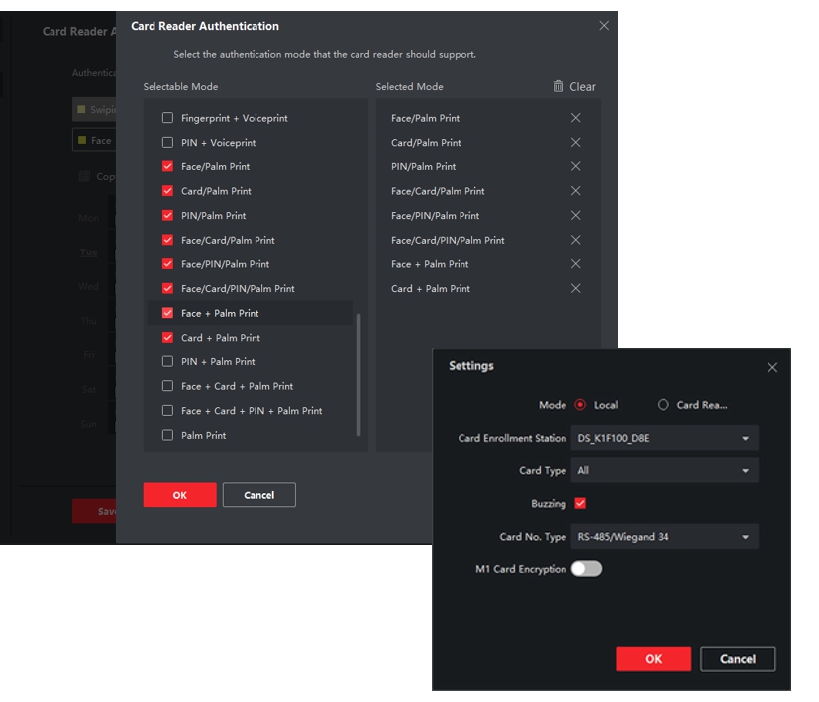
Task: Remove Face/Palm Print from Selected Mode list
Action: pos(575,118)
